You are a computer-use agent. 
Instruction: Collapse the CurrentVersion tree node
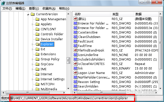(x=28, y=14)
